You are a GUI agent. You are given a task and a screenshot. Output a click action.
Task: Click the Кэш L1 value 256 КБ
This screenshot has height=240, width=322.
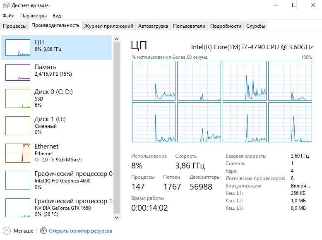298,193
